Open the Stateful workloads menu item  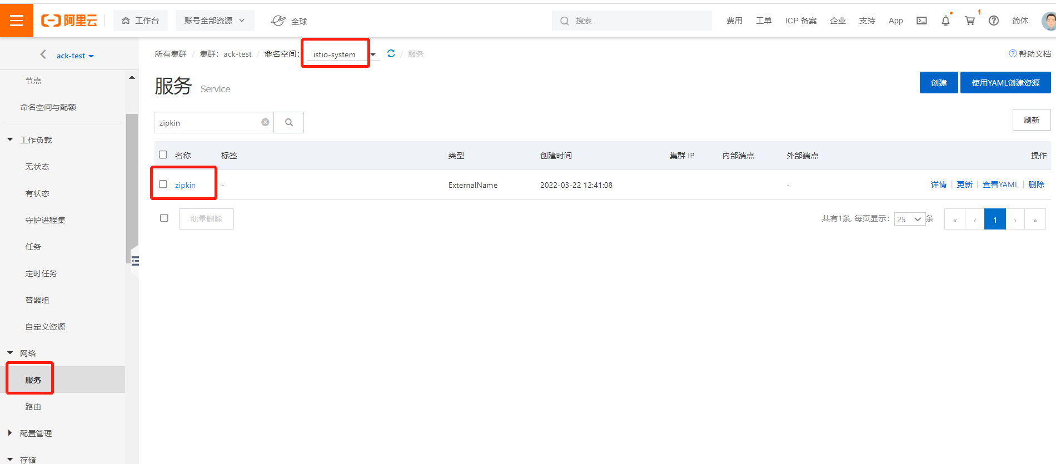click(x=37, y=193)
